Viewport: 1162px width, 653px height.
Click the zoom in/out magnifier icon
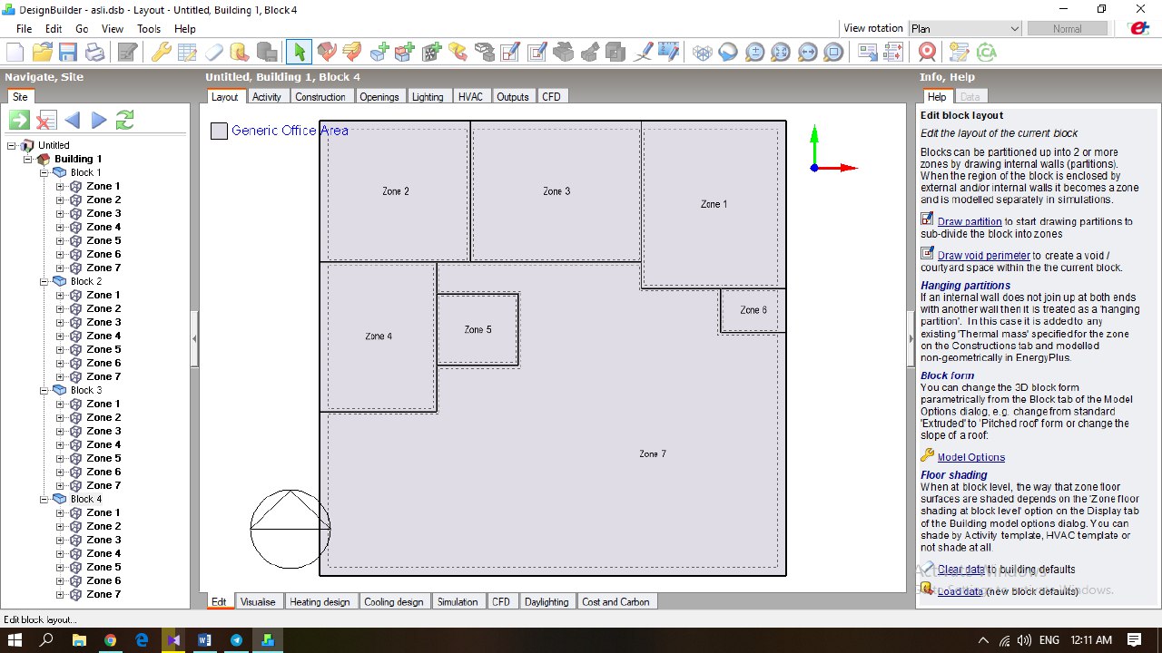(754, 52)
